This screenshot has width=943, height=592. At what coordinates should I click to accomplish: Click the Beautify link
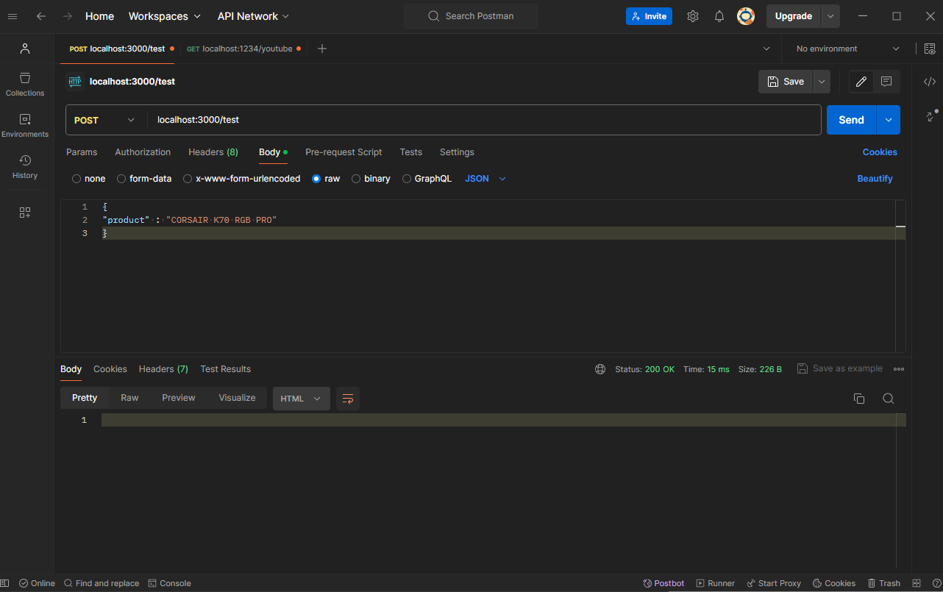point(875,179)
